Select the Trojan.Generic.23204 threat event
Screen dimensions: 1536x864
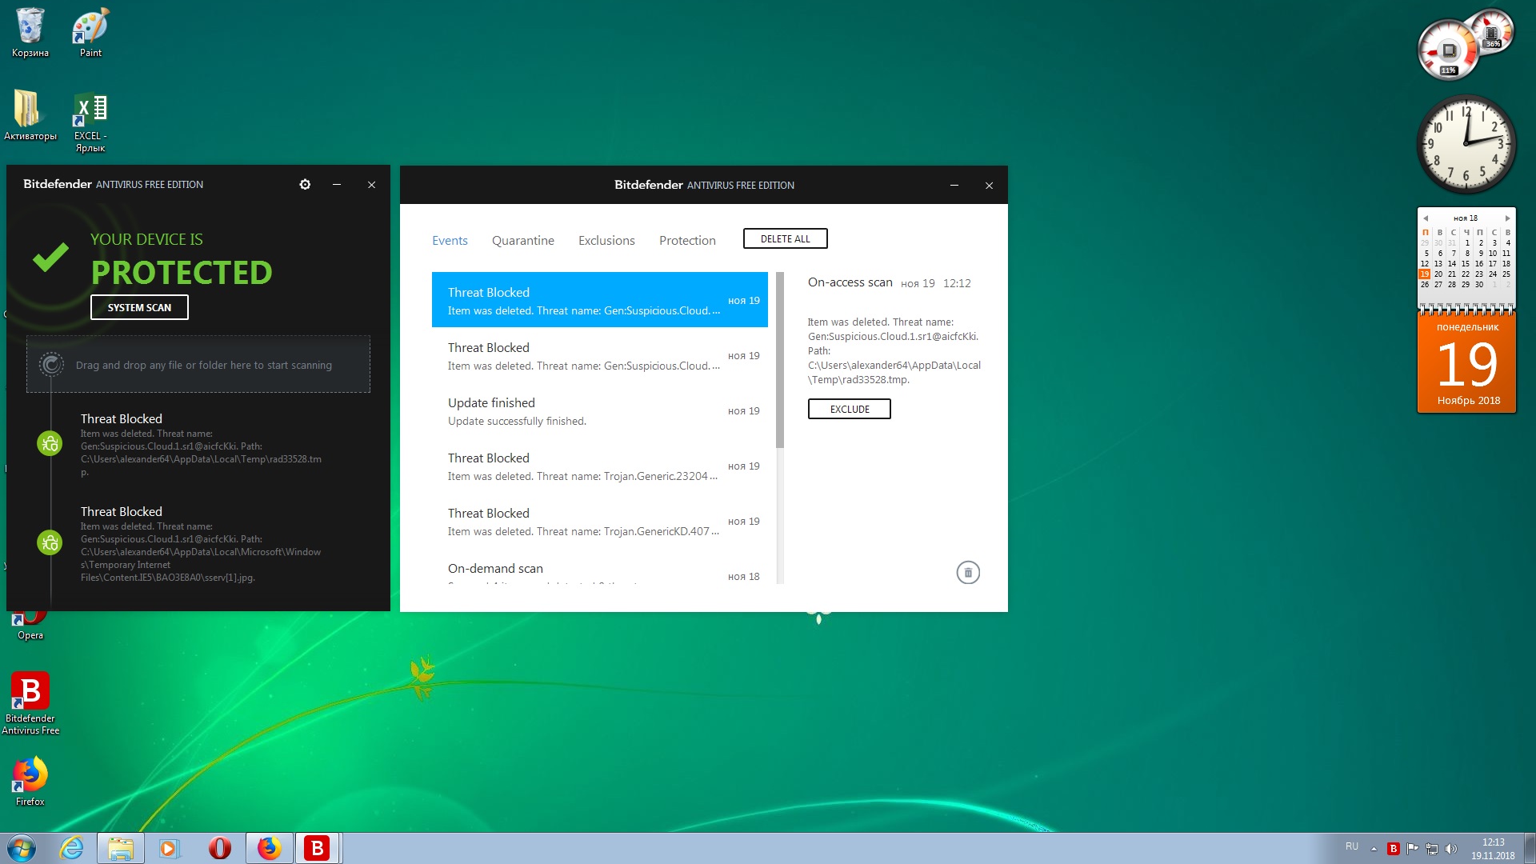[600, 466]
